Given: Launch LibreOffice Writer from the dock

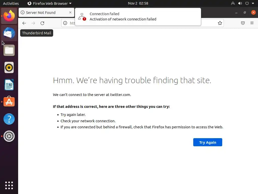Looking at the screenshot, I should click(x=9, y=85).
